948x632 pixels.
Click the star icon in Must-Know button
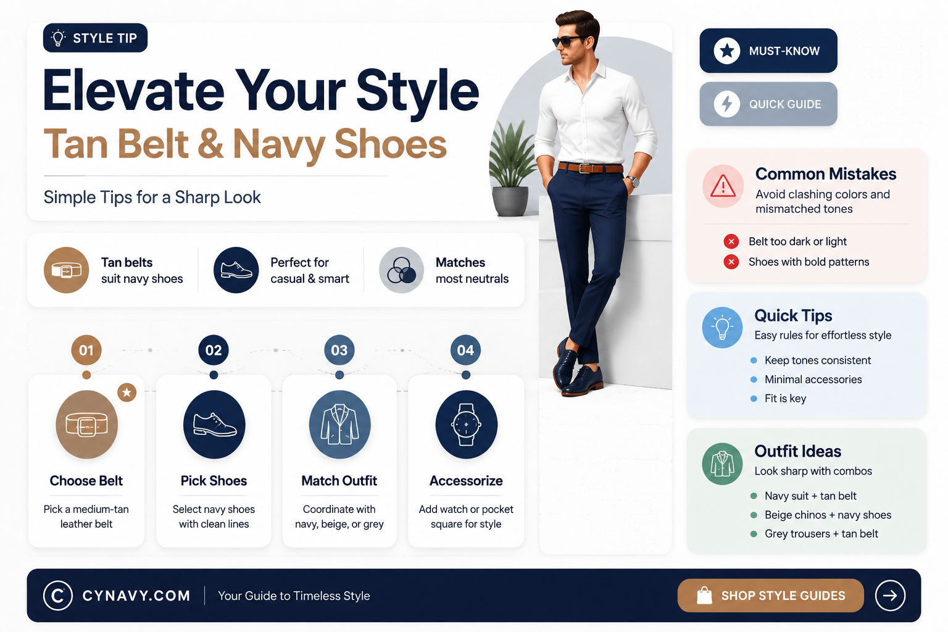pyautogui.click(x=727, y=51)
